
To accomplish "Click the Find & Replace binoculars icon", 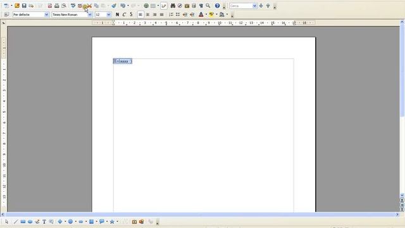I will coord(173,6).
